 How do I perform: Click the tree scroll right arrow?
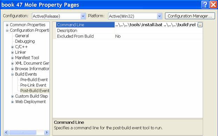coord(47,132)
